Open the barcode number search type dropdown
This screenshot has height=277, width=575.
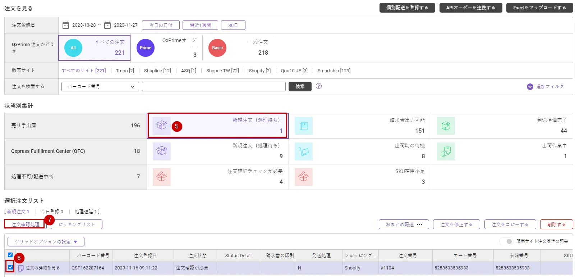100,87
